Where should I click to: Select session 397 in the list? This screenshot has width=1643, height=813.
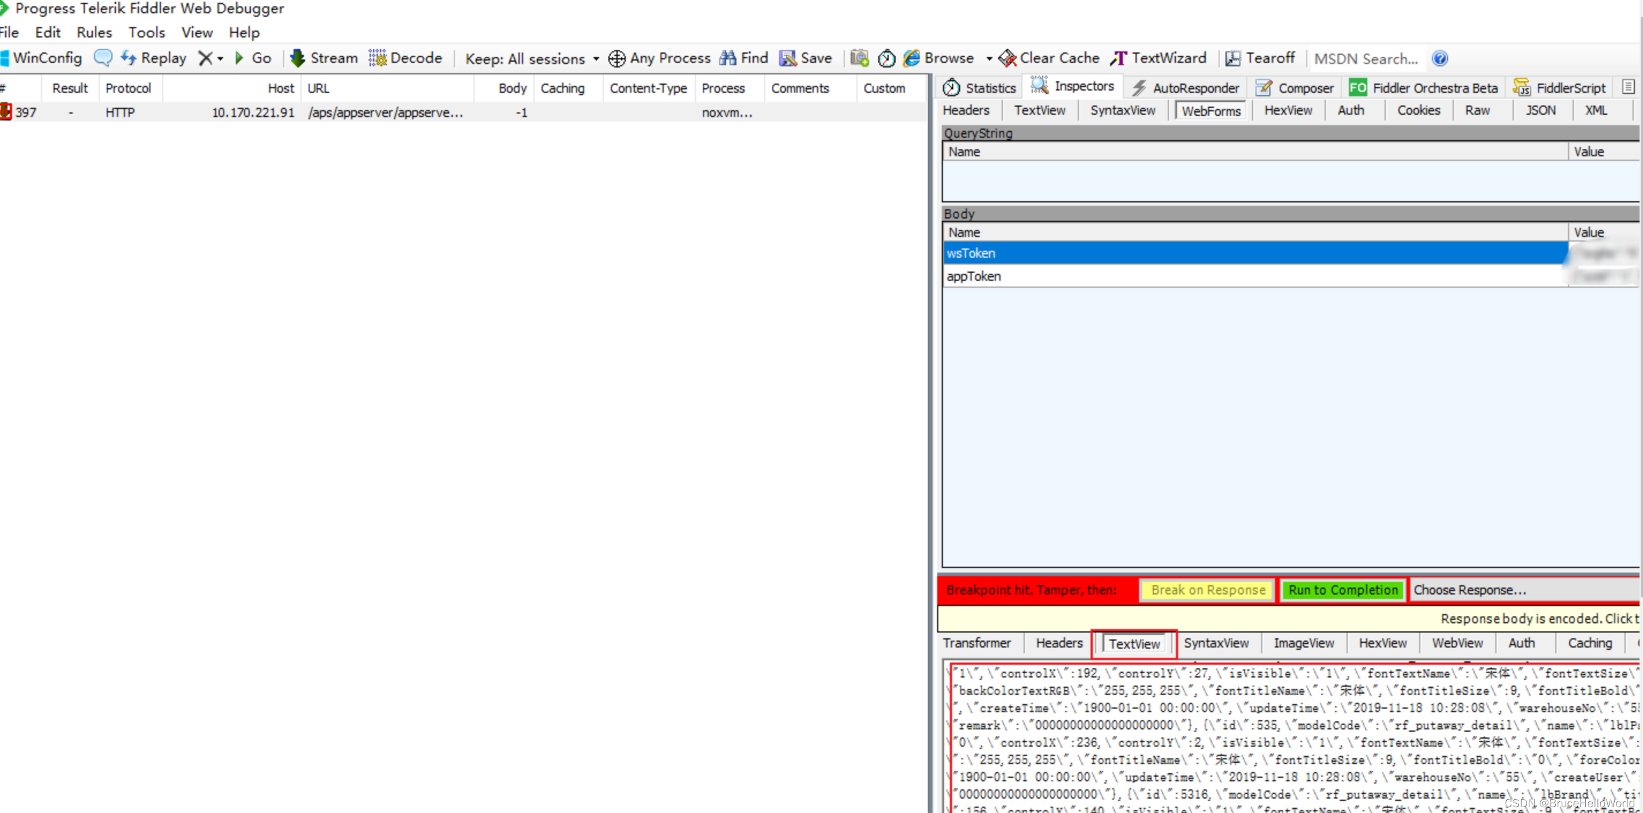[x=255, y=112]
